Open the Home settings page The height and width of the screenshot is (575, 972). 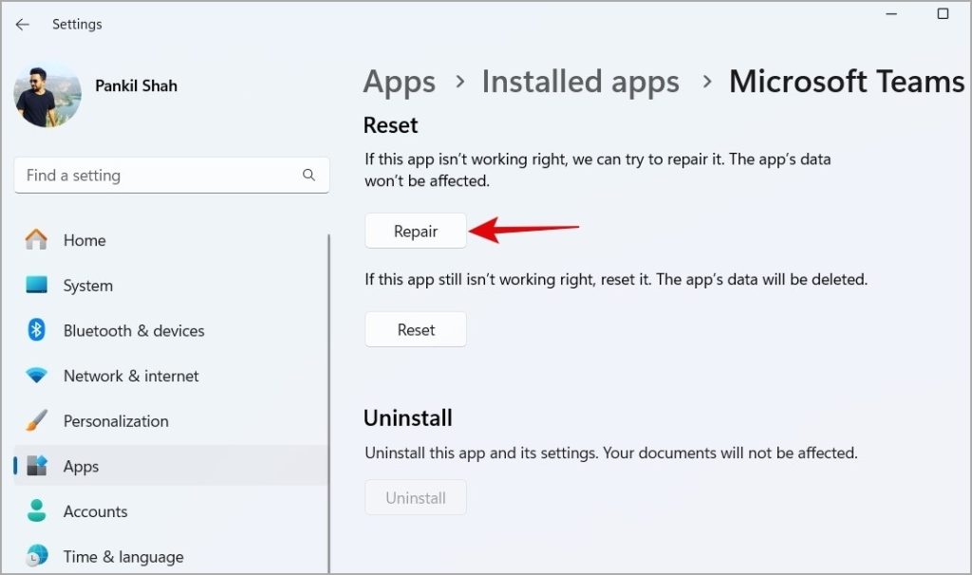pyautogui.click(x=171, y=240)
